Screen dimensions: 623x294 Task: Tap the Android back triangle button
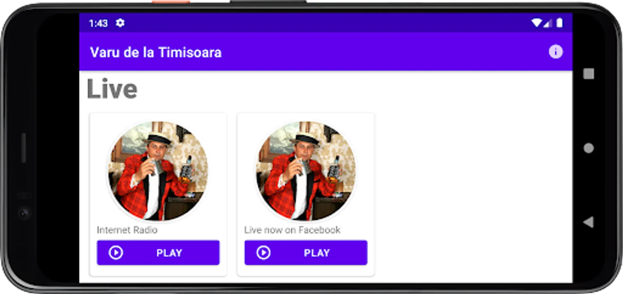pyautogui.click(x=588, y=222)
